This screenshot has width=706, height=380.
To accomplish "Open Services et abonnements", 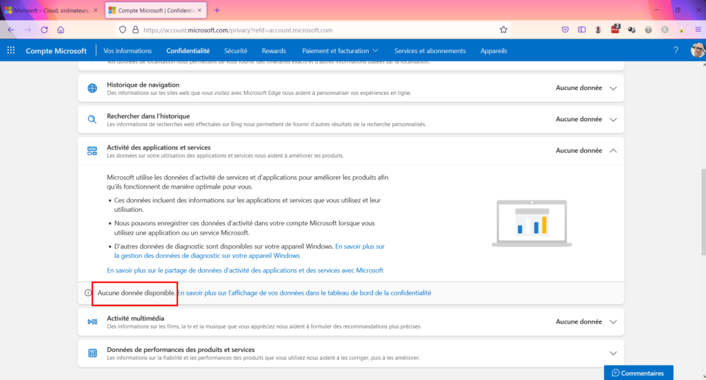I will pos(430,51).
